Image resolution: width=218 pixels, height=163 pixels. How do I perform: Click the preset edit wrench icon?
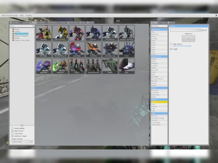206,30
